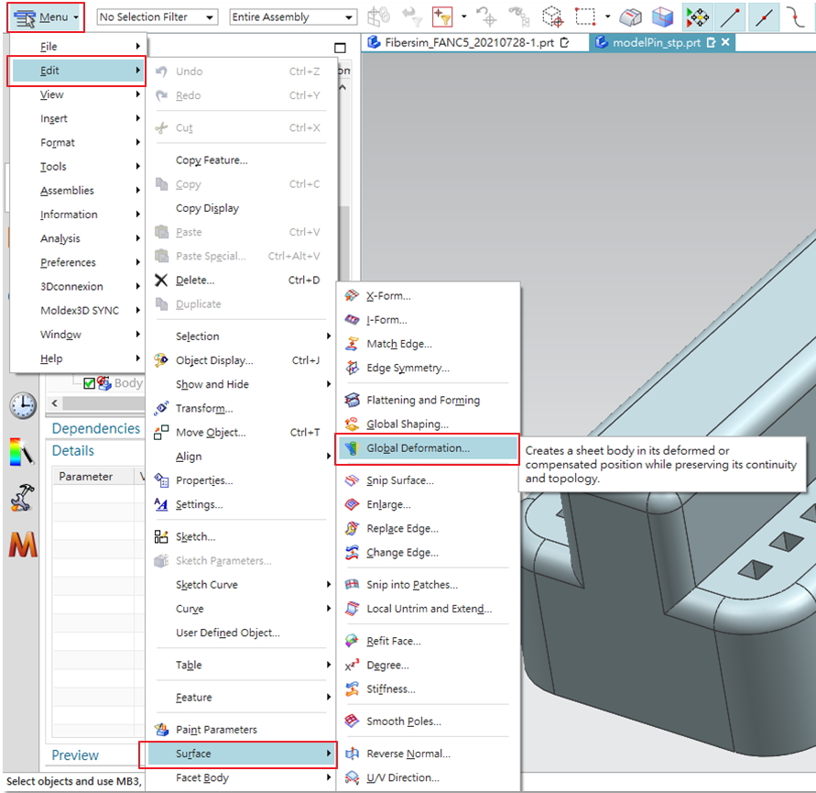Expand the Curve submenu
Viewport: 816px width, 793px height.
coord(242,608)
